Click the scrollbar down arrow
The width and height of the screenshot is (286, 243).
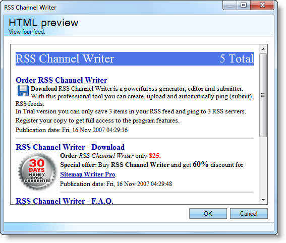(263, 200)
